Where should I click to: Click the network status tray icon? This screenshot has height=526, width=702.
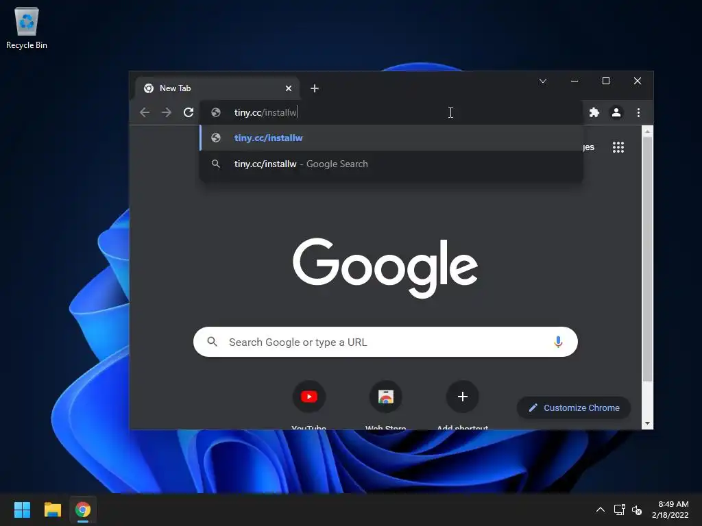[x=620, y=510]
